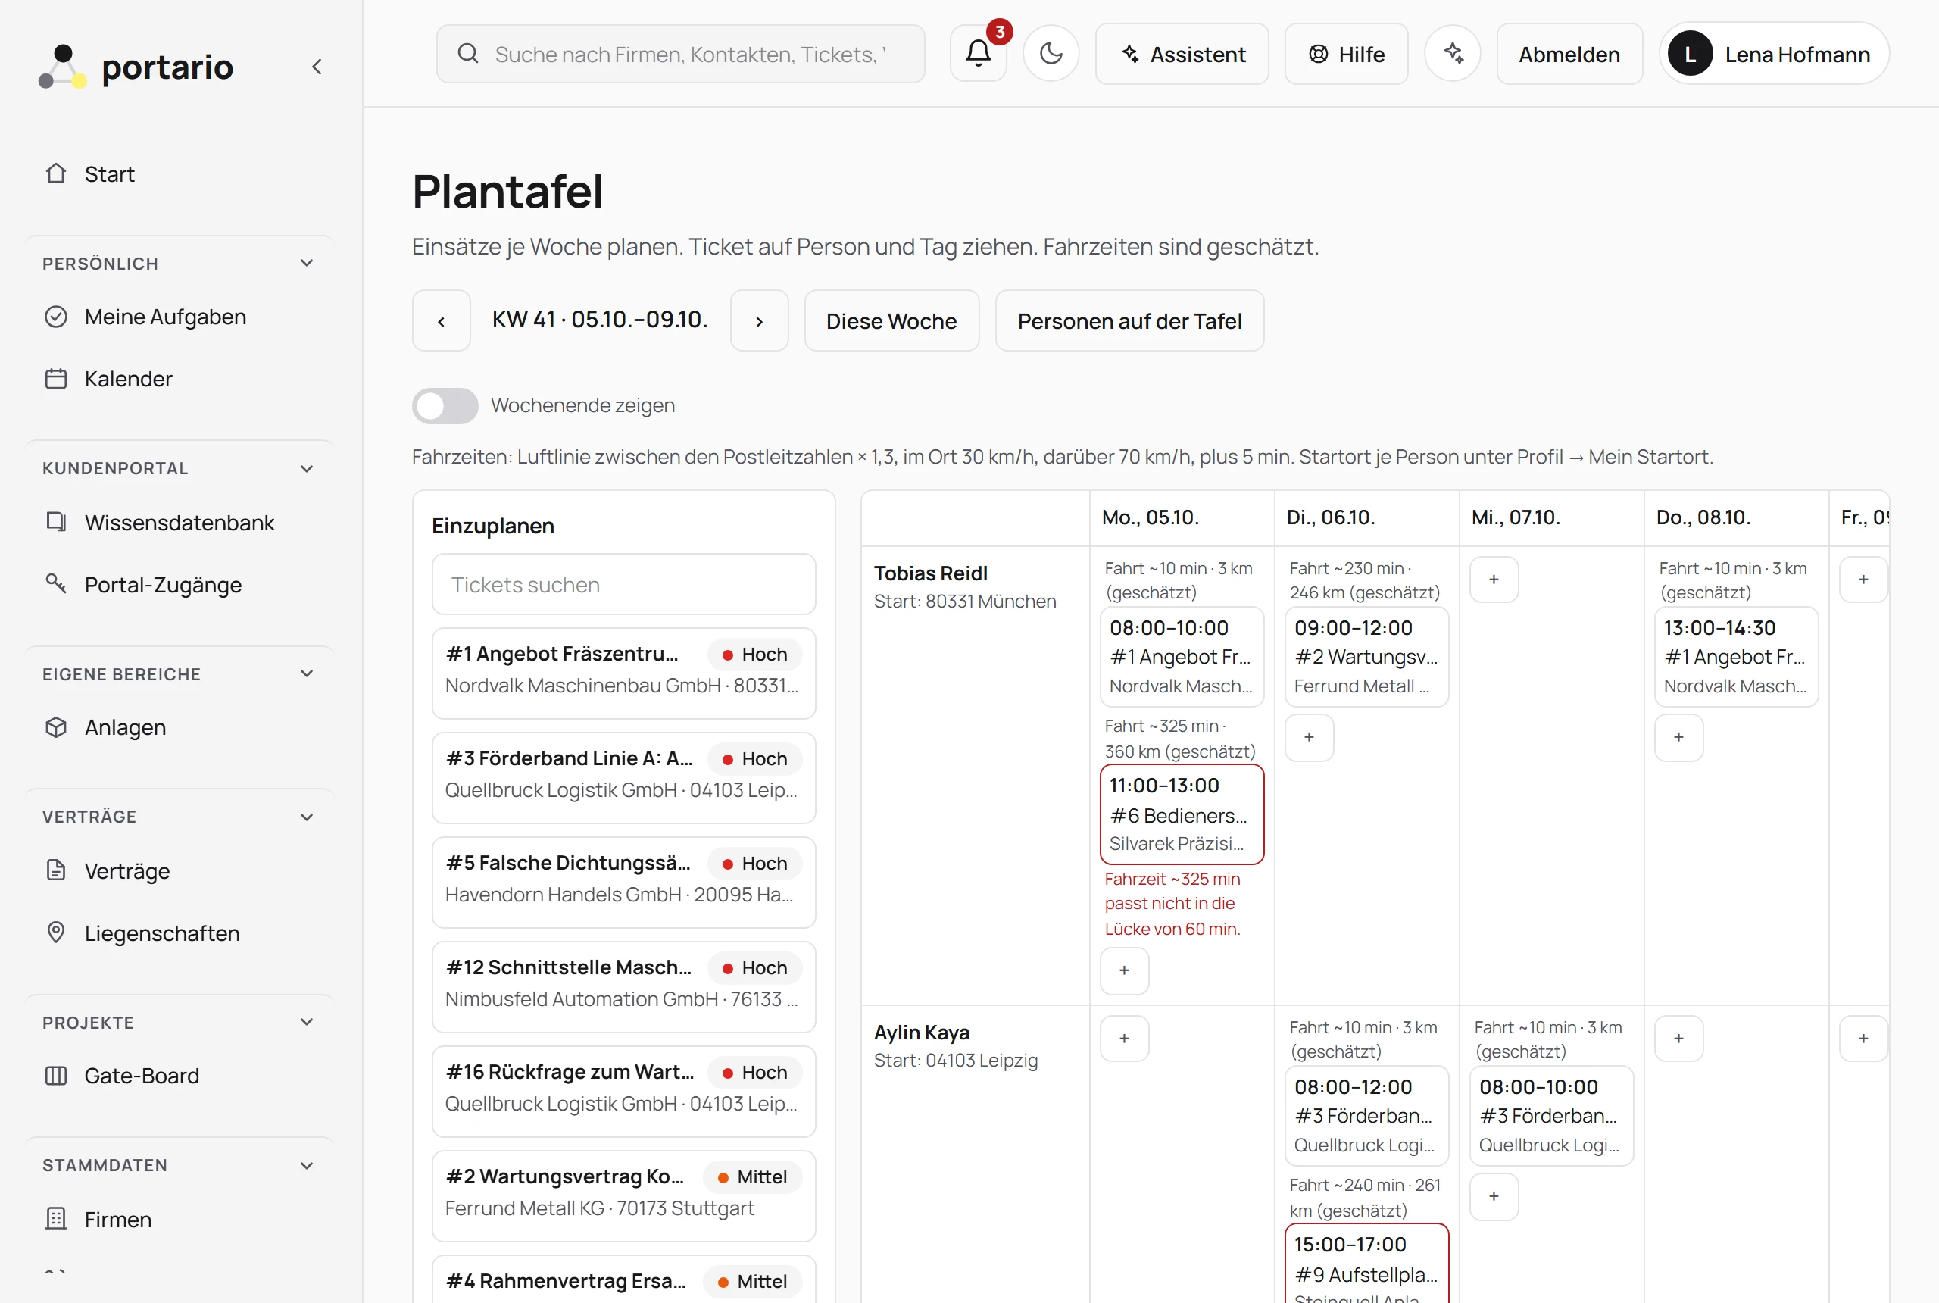The image size is (1939, 1303).
Task: Add entry for Tobias Reidl on Friday
Action: [1863, 580]
